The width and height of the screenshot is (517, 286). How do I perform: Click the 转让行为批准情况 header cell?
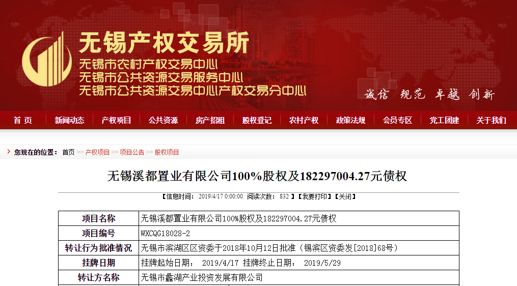99,248
